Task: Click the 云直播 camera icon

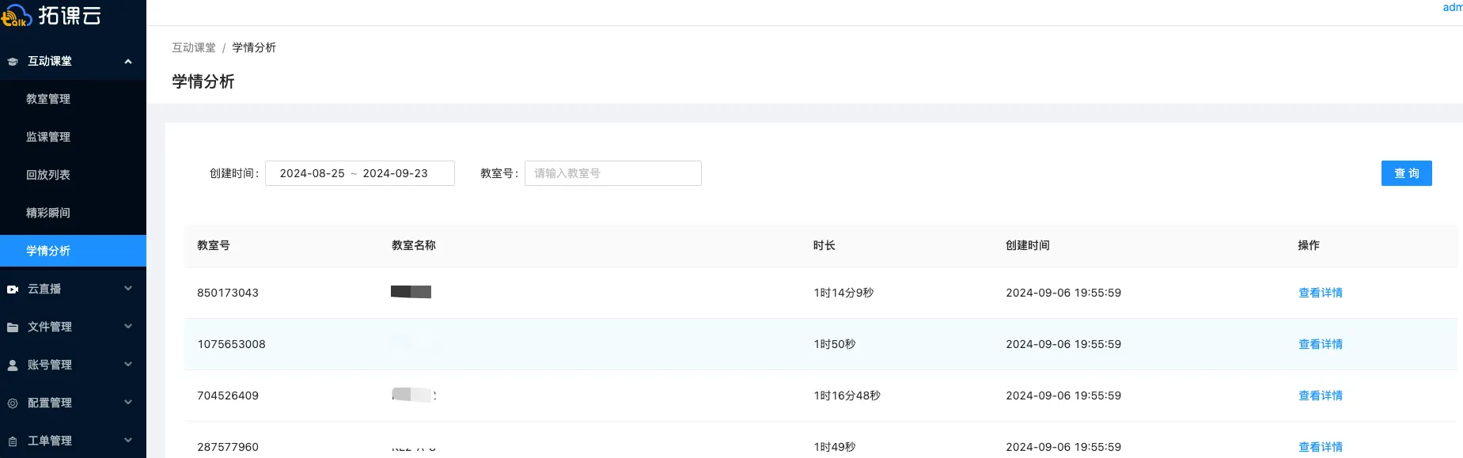Action: pos(13,290)
